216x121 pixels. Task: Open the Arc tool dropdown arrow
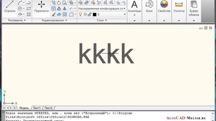point(24,2)
